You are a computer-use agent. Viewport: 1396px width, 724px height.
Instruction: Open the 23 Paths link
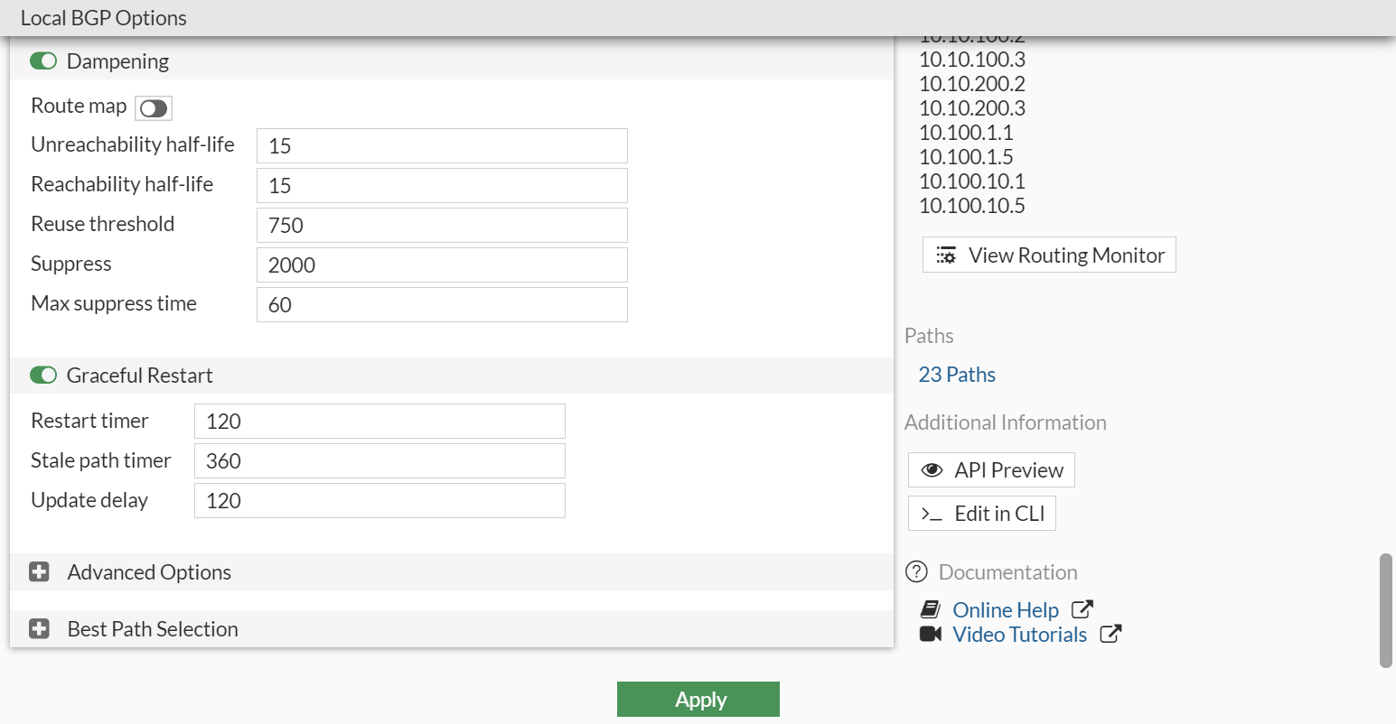click(957, 375)
